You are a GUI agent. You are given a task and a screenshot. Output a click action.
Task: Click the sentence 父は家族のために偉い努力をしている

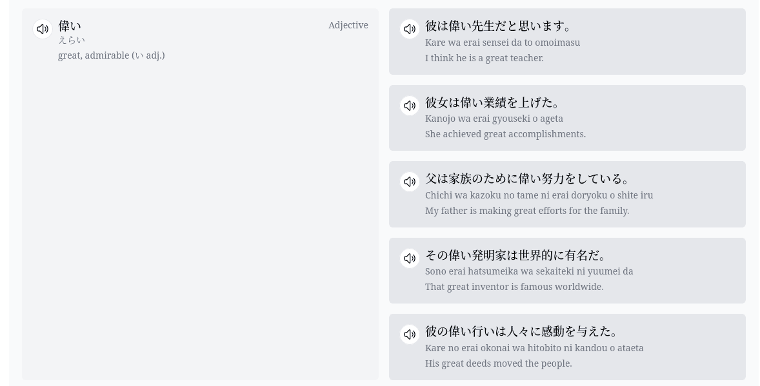point(528,179)
